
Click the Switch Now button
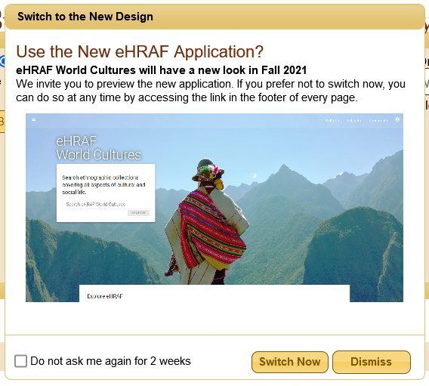tap(290, 362)
